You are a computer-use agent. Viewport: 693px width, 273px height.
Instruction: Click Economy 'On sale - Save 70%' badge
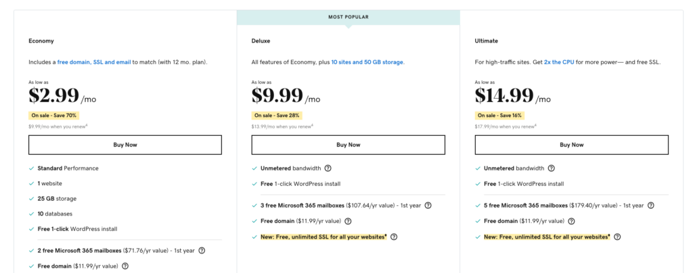tap(54, 116)
